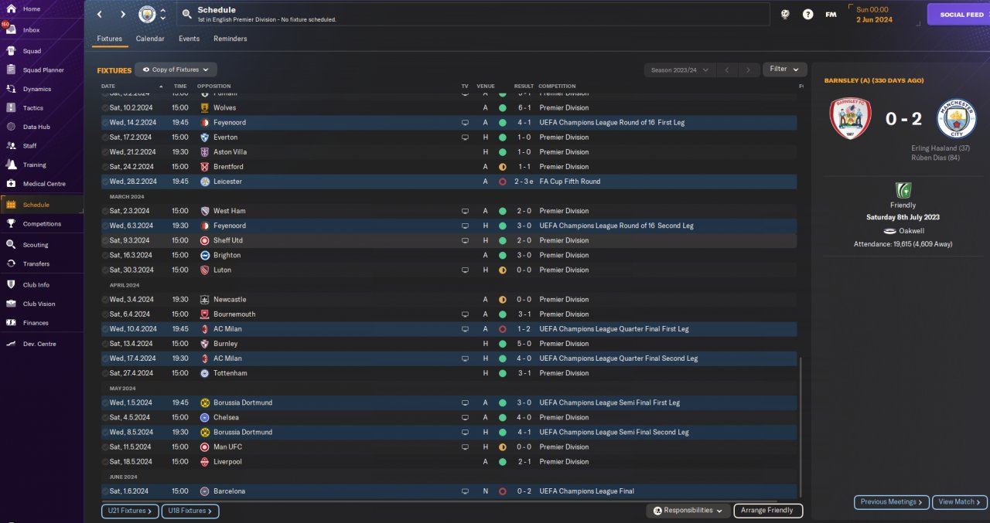Go back with the left arrow
Screen dimensions: 990x523
tap(99, 14)
